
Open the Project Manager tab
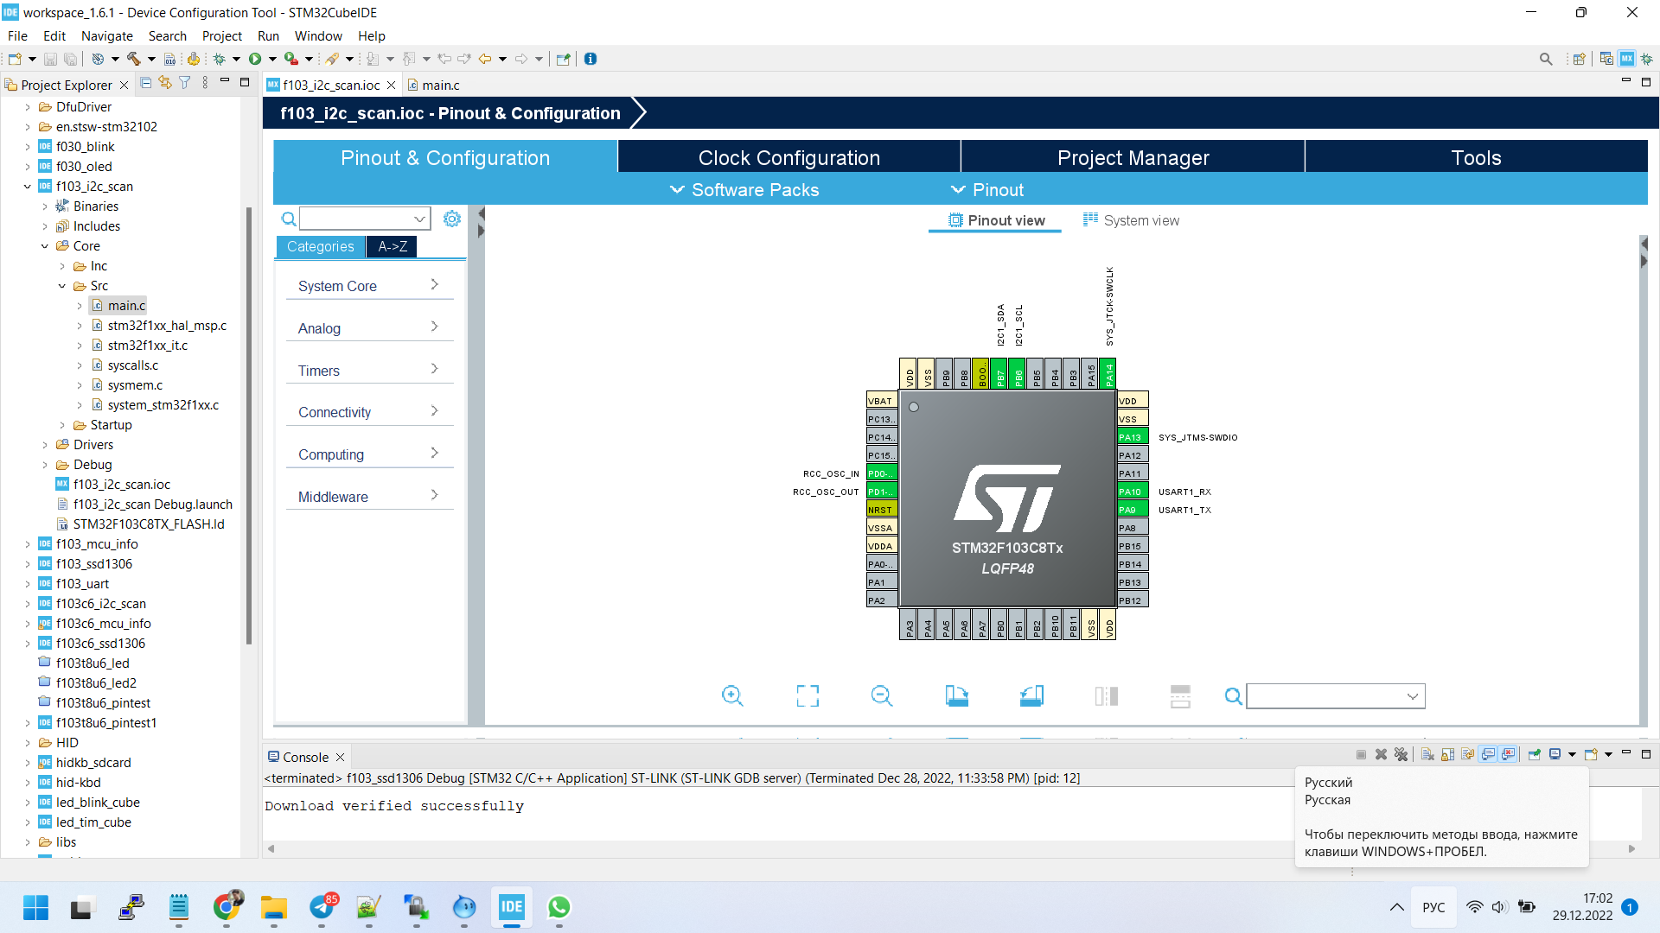[x=1133, y=158]
